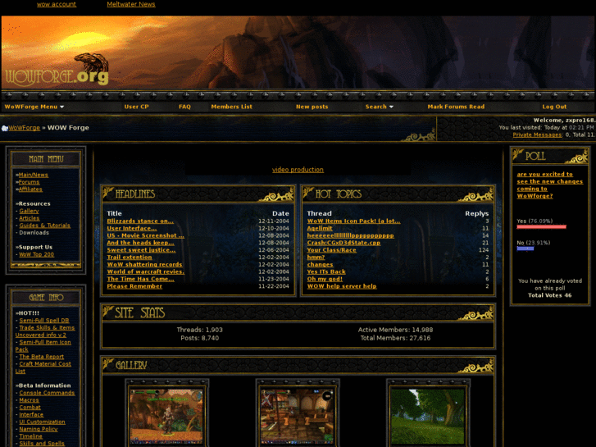Open Macros under Beta Information
The height and width of the screenshot is (447, 596).
tap(29, 399)
